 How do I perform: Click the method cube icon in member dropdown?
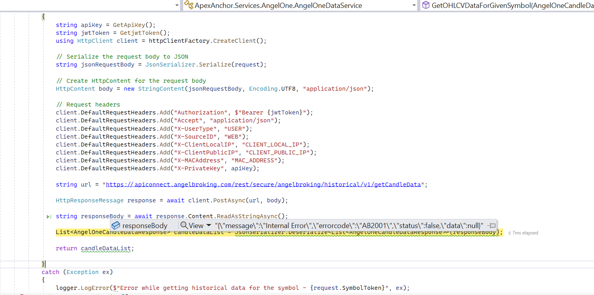point(425,5)
